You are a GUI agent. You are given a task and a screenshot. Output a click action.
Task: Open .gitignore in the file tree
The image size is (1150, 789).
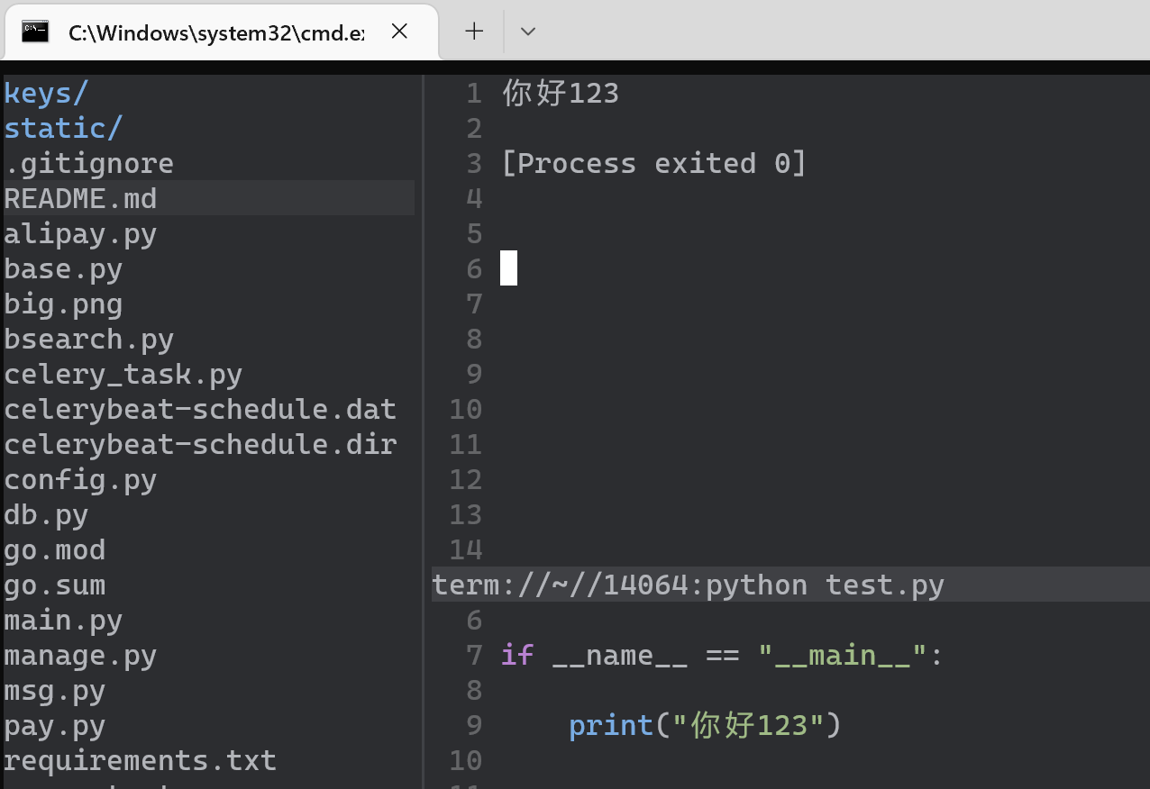(89, 163)
